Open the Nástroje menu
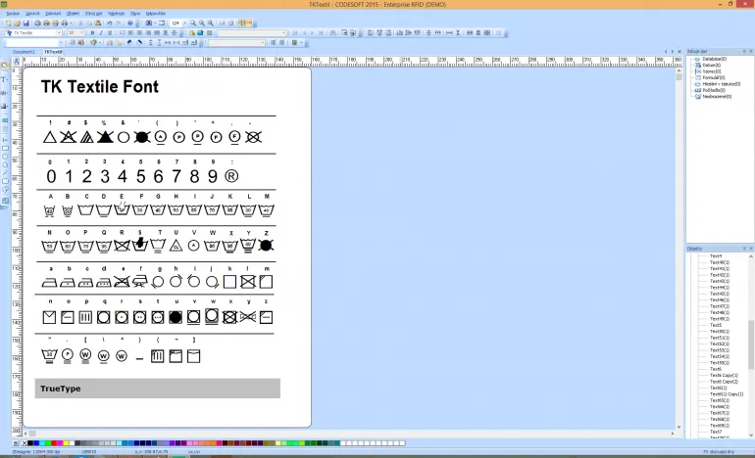Viewport: 755px width, 458px height. (116, 14)
